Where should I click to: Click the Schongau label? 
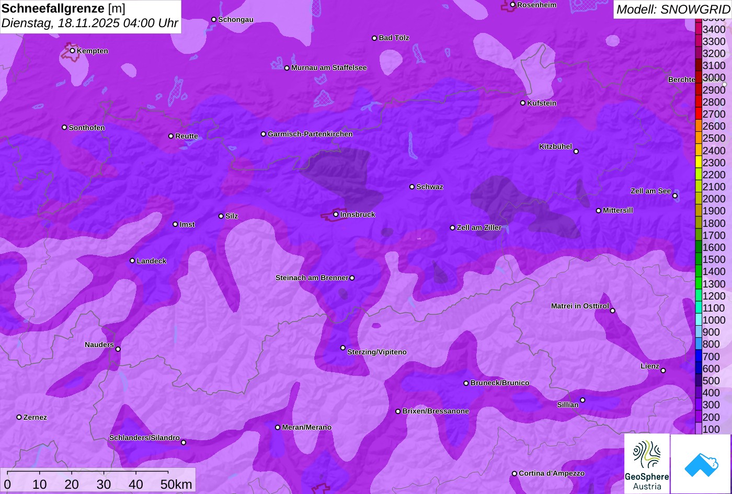(236, 19)
